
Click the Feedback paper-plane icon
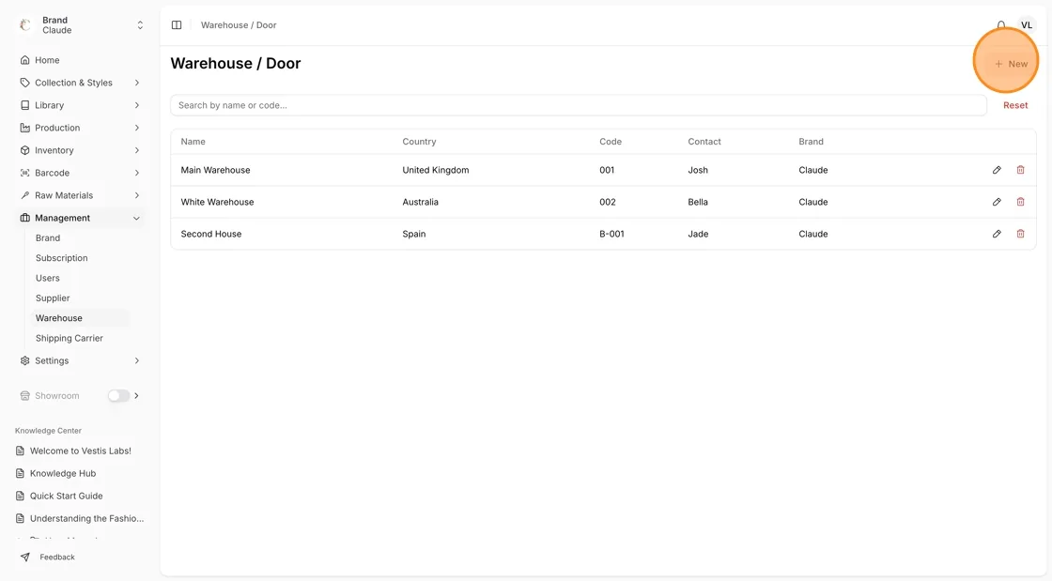(x=24, y=557)
